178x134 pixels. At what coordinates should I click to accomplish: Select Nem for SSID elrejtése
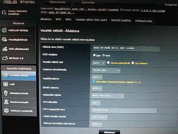[103, 55]
